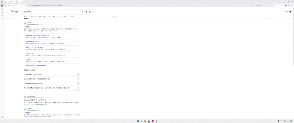Open the list all tabs dropdown
Screen dimensions: 294x123
pos(277,2)
